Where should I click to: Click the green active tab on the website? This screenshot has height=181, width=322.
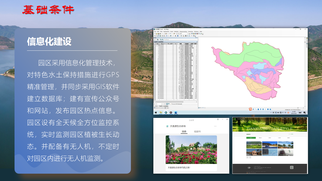tap(251, 138)
